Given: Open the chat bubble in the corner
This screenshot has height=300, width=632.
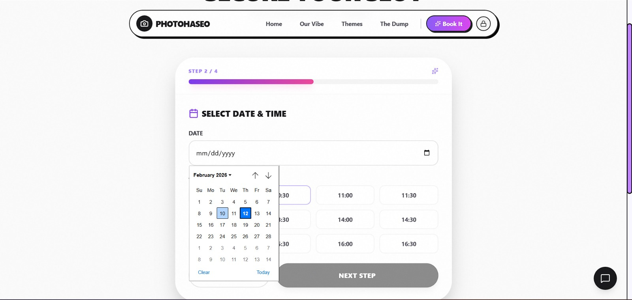Looking at the screenshot, I should pyautogui.click(x=605, y=278).
